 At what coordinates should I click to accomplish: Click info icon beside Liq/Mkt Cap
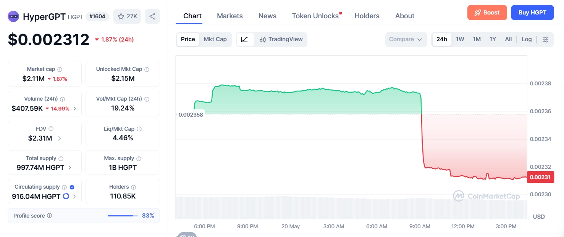[139, 129]
